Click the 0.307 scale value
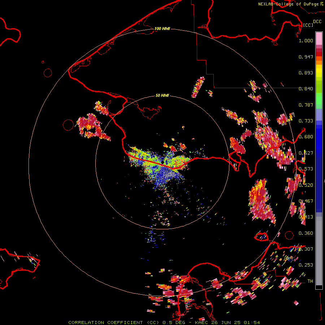This screenshot has width=325, height=325. pos(306,249)
